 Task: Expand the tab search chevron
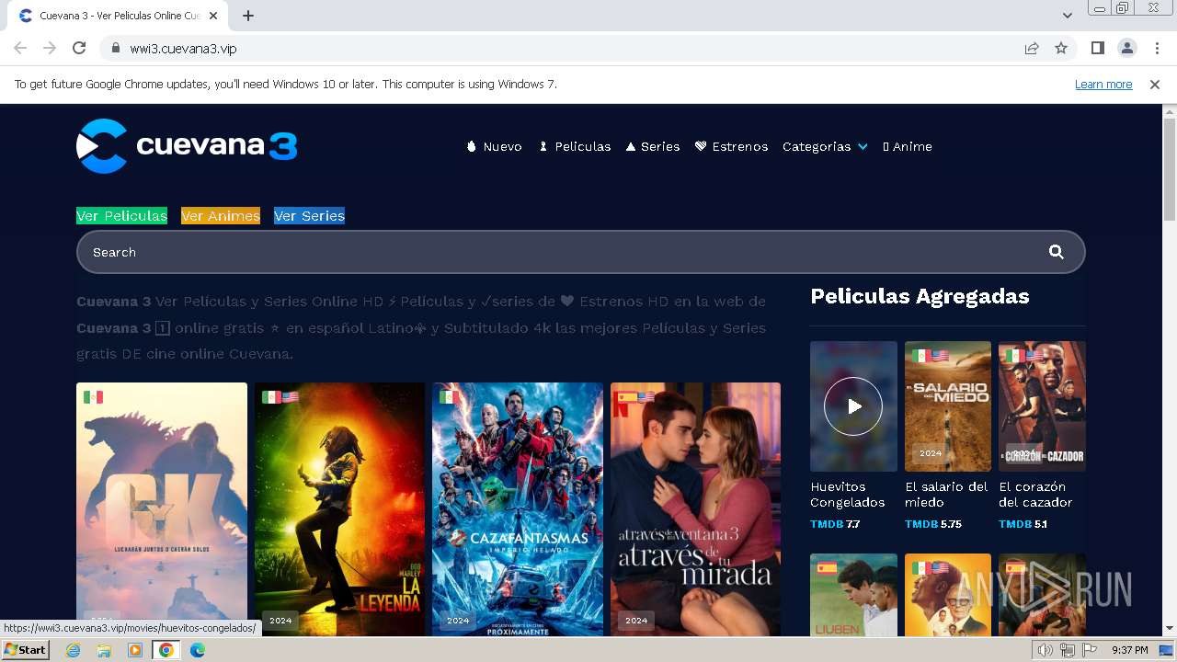point(1067,16)
